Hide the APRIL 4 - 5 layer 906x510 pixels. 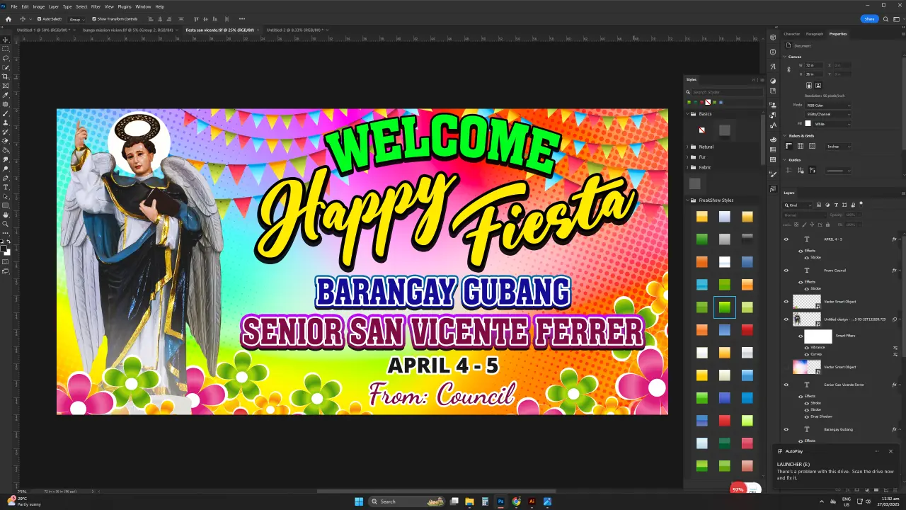pyautogui.click(x=786, y=239)
